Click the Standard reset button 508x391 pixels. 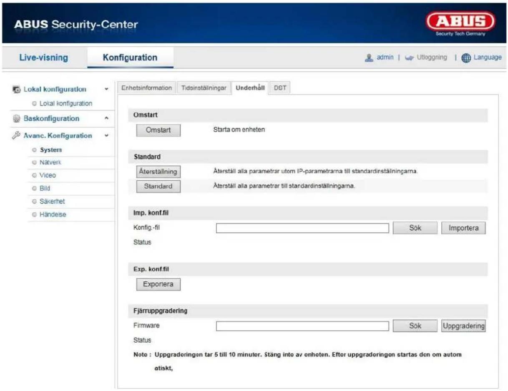[158, 186]
